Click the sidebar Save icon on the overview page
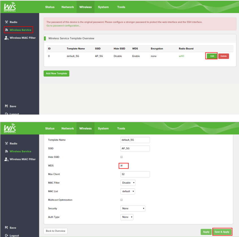239x237 pixels. (x=7, y=106)
